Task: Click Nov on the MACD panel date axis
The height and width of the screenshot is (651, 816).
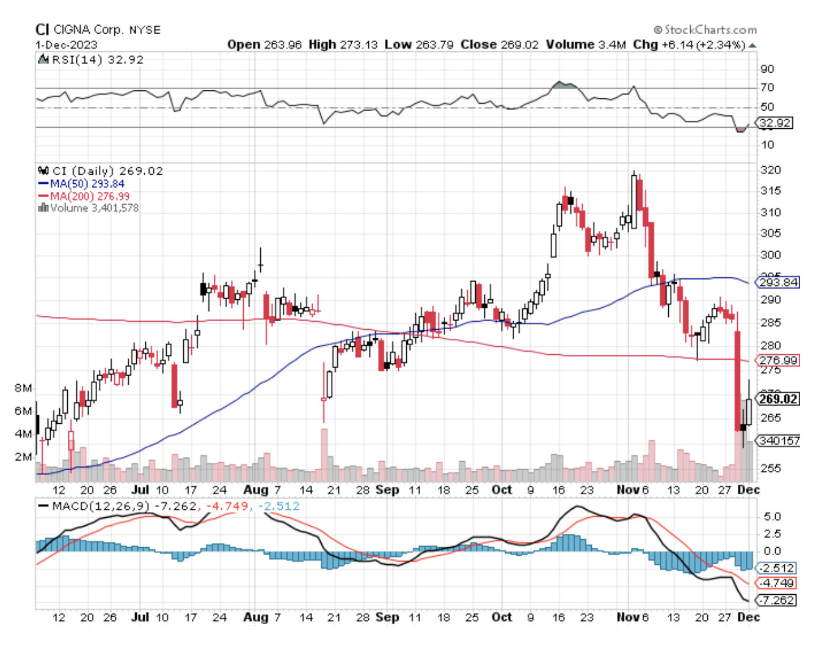Action: [627, 617]
